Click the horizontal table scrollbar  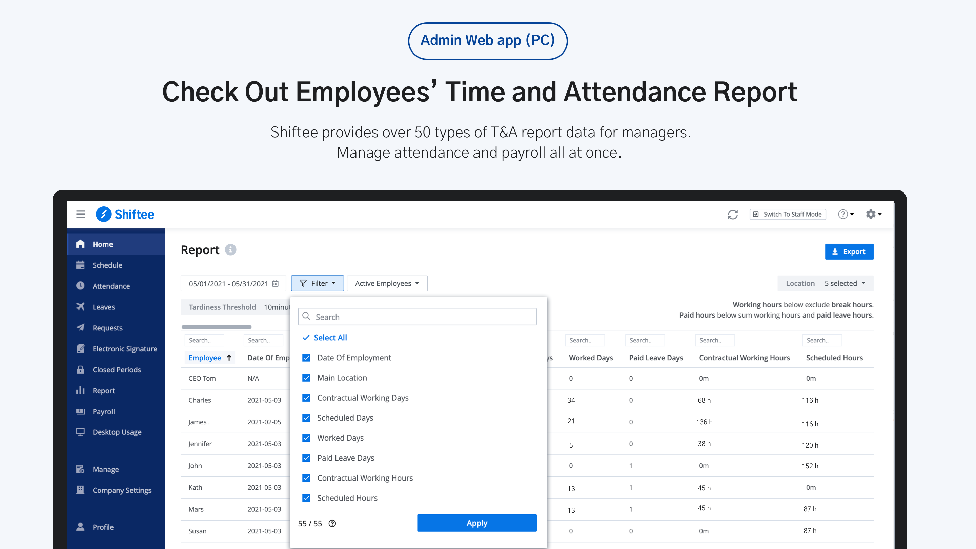(x=216, y=327)
